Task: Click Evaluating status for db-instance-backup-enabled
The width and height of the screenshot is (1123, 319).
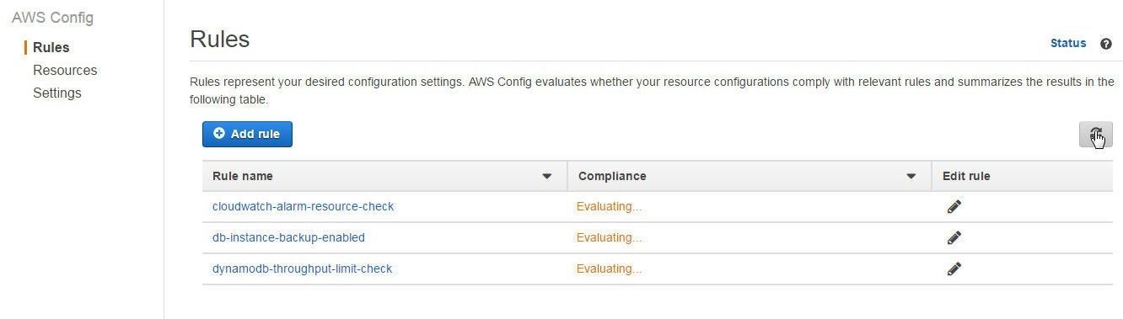Action: coord(609,237)
